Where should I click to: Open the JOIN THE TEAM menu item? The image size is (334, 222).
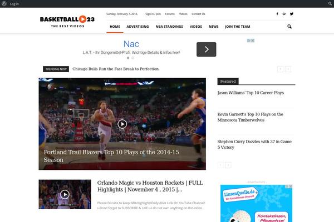238,27
